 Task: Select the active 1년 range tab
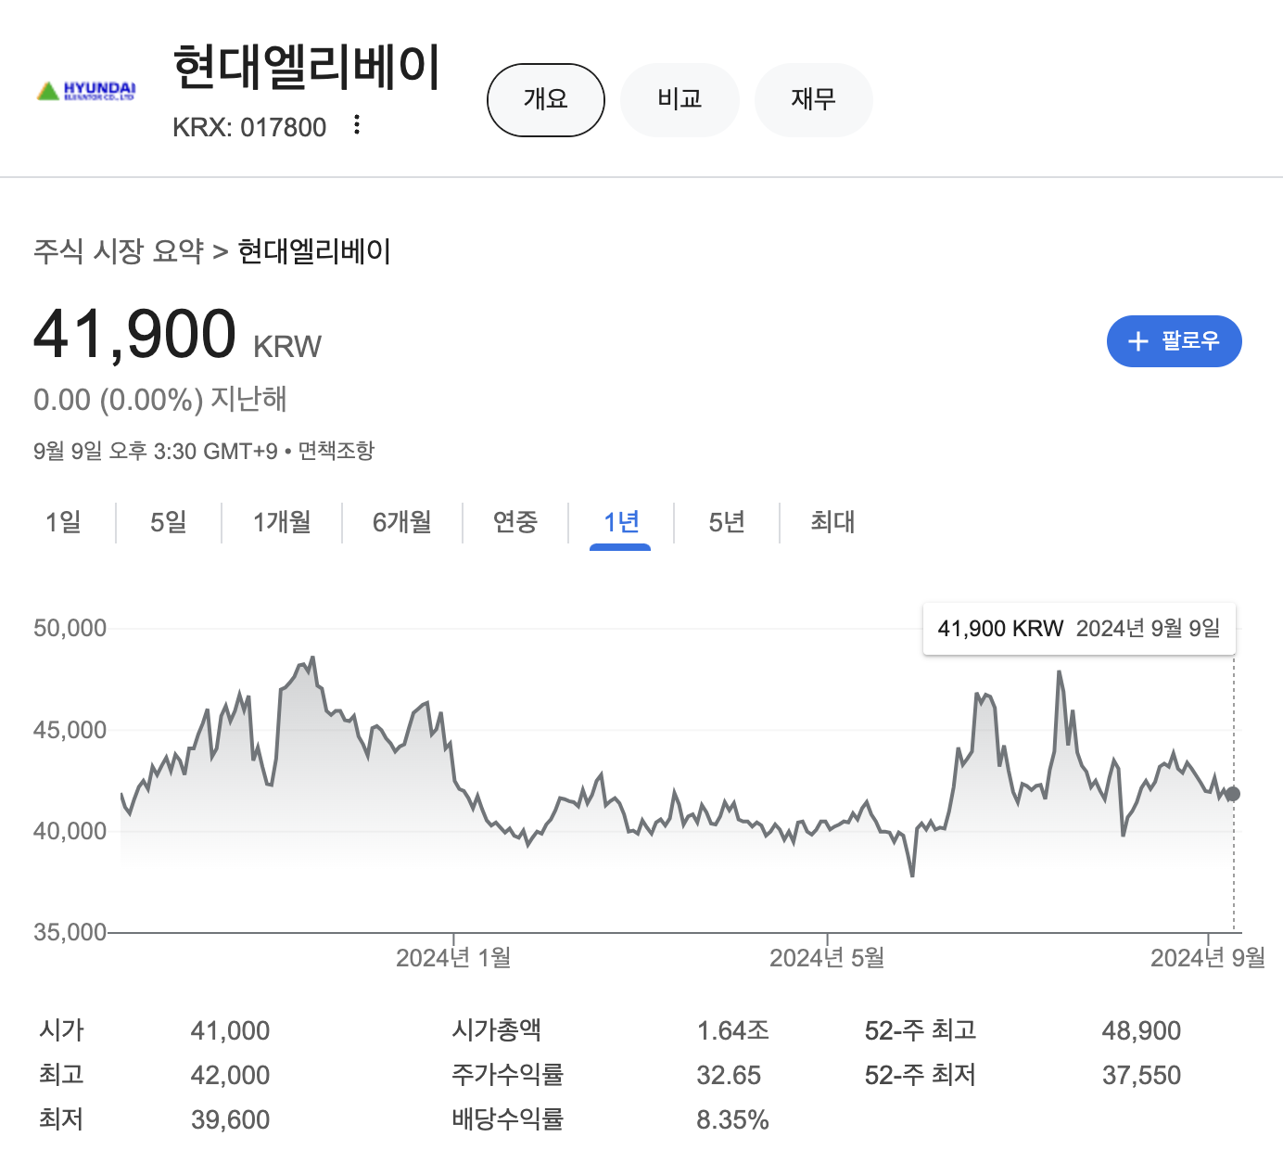pos(621,522)
